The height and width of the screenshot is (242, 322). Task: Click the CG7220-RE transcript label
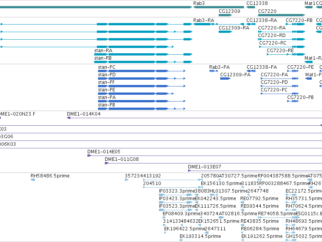pos(280,51)
